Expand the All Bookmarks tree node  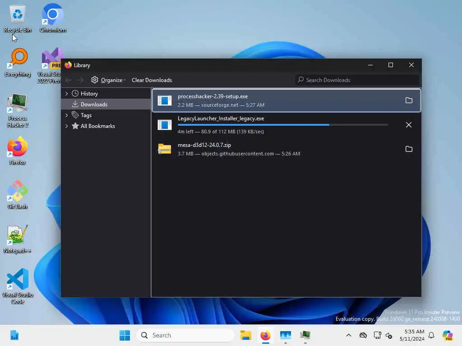(67, 126)
